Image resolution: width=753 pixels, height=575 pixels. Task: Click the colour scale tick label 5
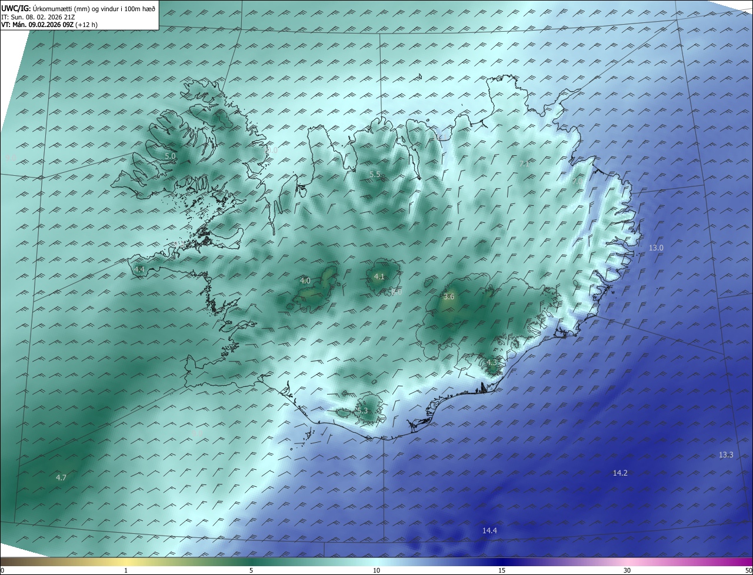pos(251,570)
